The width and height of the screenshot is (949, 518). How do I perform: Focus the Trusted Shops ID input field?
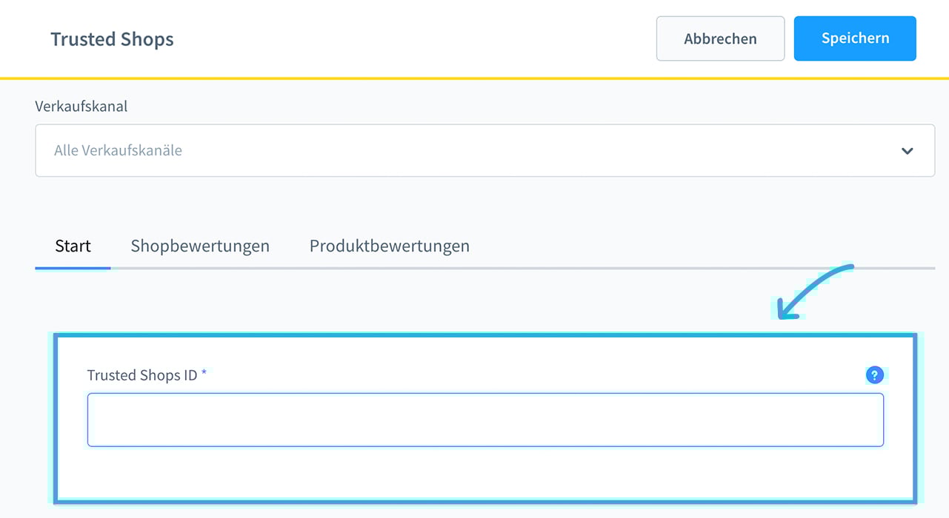click(485, 420)
